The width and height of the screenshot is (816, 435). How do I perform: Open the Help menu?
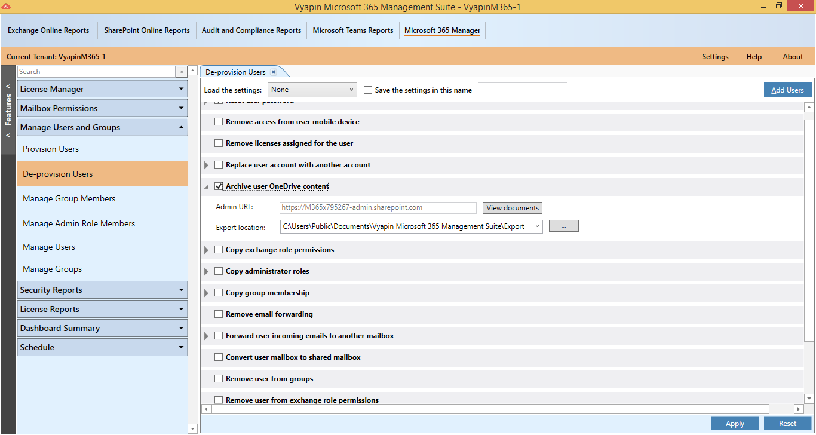(x=754, y=57)
